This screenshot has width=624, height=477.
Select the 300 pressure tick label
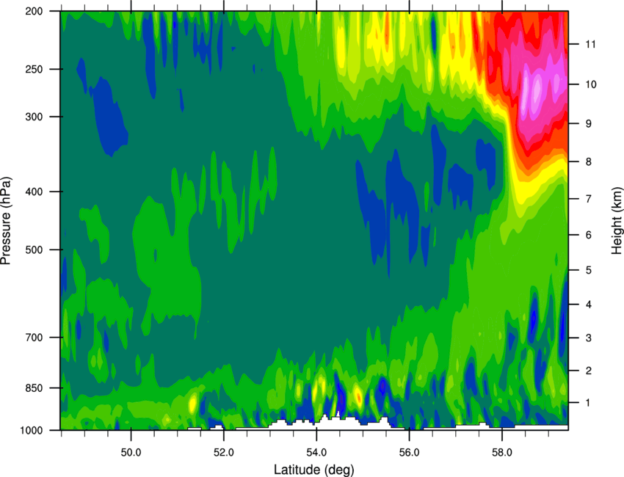[34, 117]
